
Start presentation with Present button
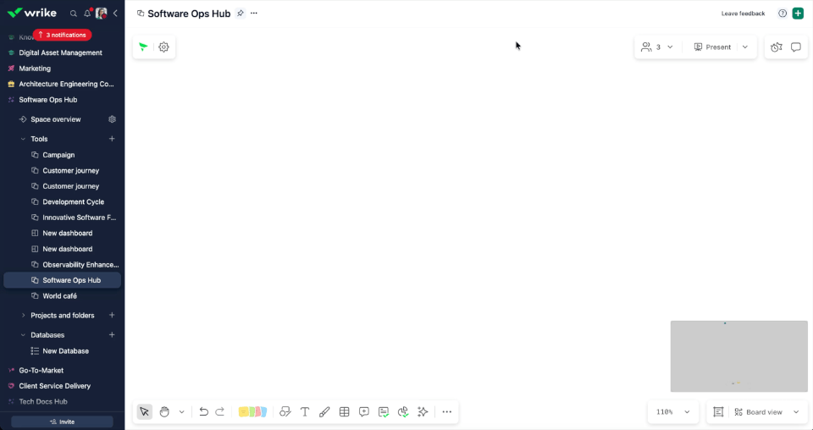tap(712, 47)
